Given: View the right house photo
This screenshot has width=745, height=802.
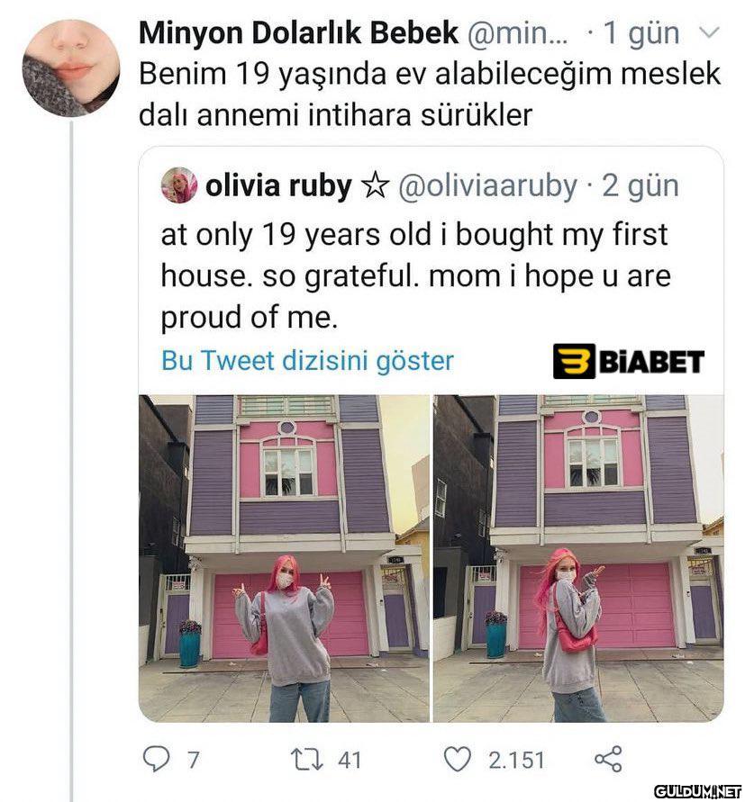Looking at the screenshot, I should [x=578, y=559].
